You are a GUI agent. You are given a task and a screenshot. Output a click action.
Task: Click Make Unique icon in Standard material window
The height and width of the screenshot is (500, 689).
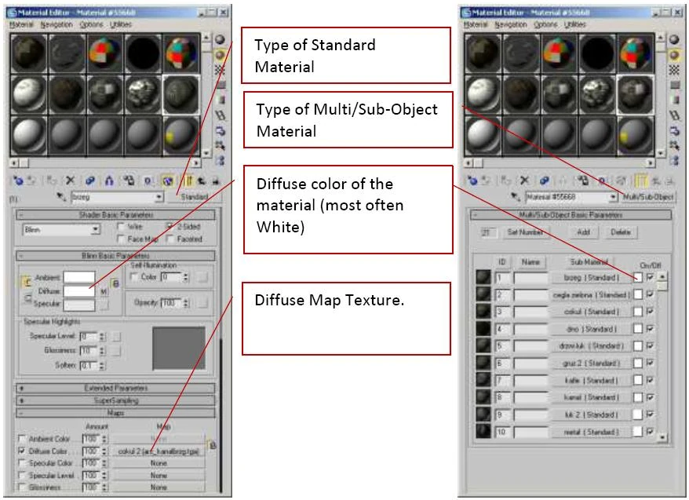pos(109,181)
